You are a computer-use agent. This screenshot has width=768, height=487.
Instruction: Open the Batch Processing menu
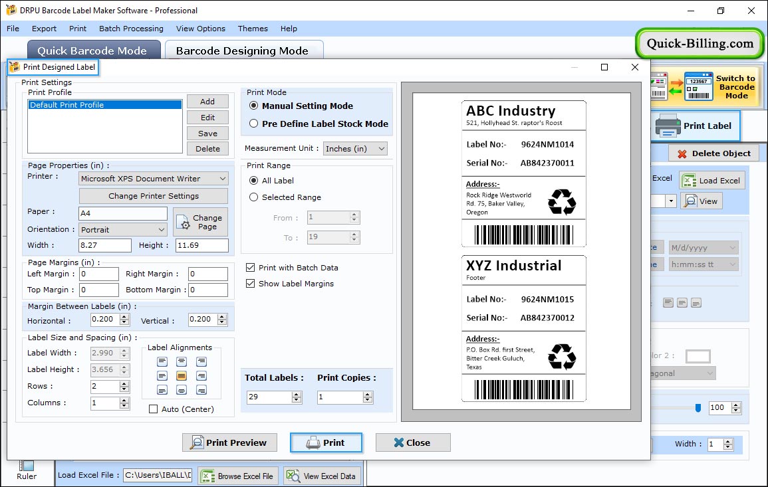131,29
